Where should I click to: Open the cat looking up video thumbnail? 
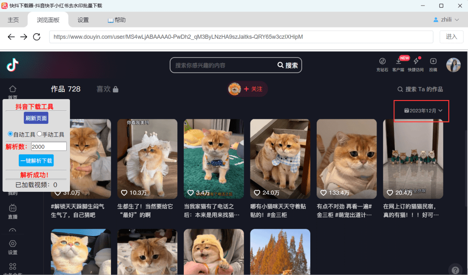point(81,251)
